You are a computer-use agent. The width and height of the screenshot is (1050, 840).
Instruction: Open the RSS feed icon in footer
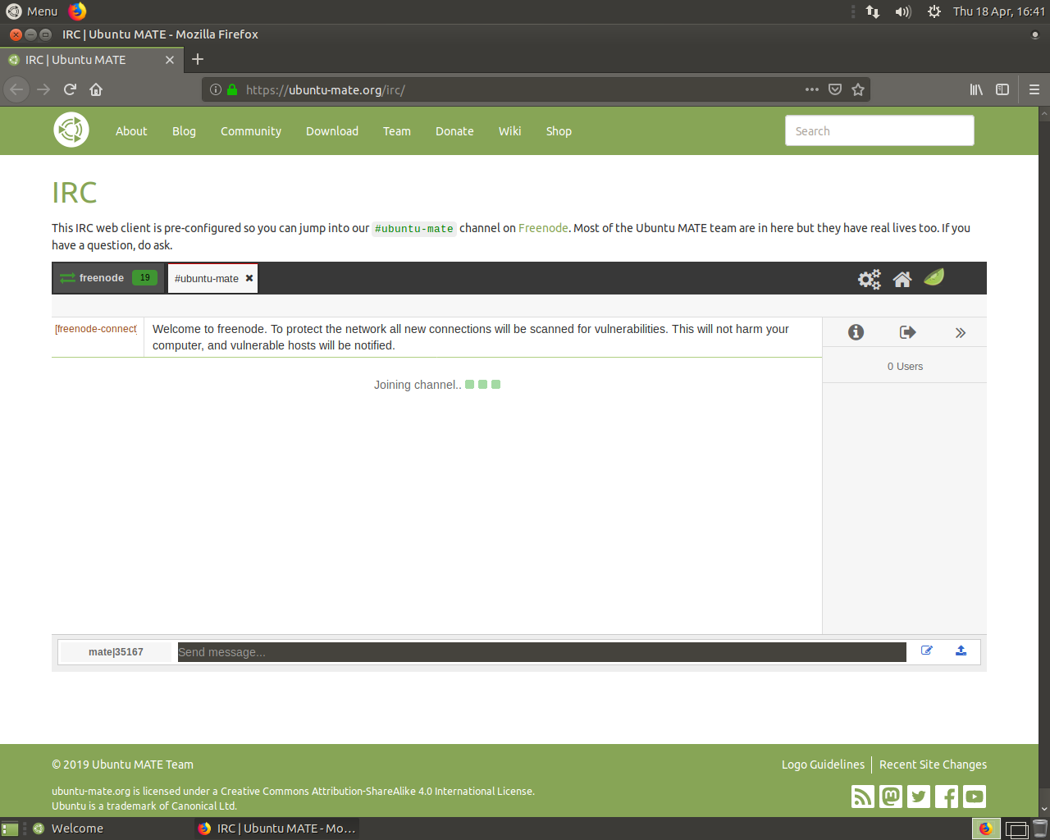click(x=863, y=797)
